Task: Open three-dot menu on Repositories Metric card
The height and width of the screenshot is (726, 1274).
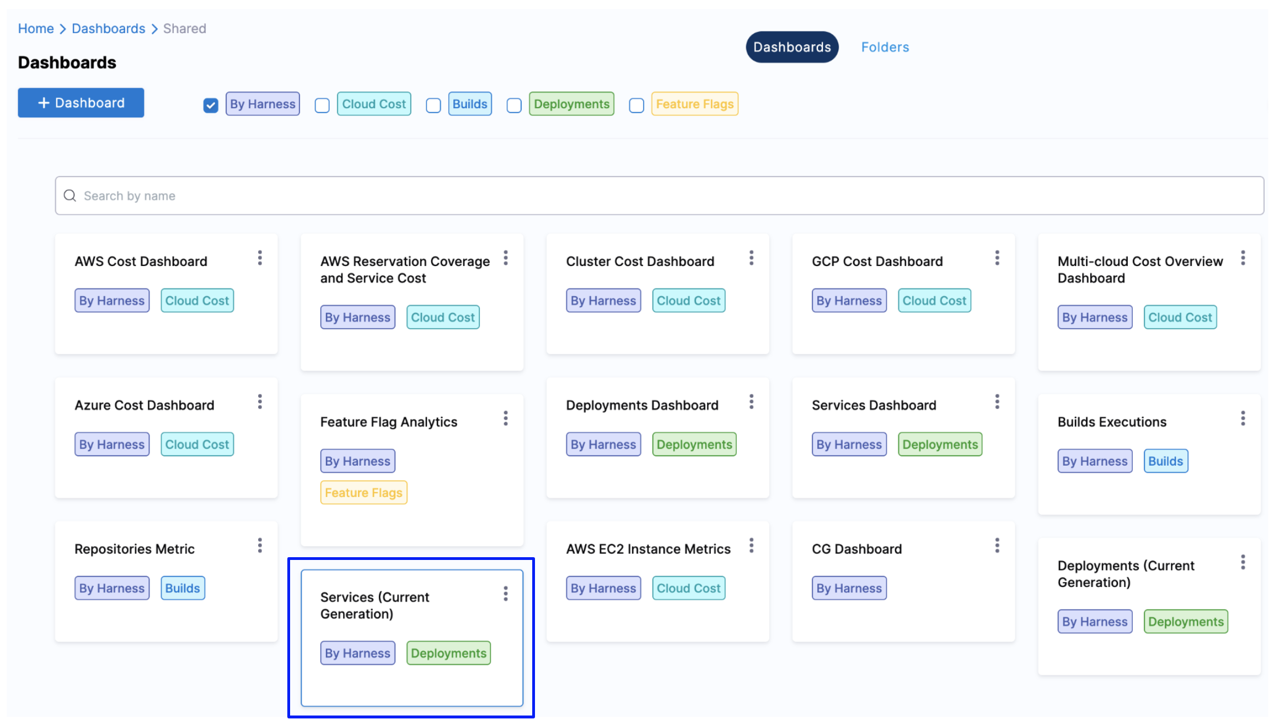Action: pyautogui.click(x=260, y=546)
